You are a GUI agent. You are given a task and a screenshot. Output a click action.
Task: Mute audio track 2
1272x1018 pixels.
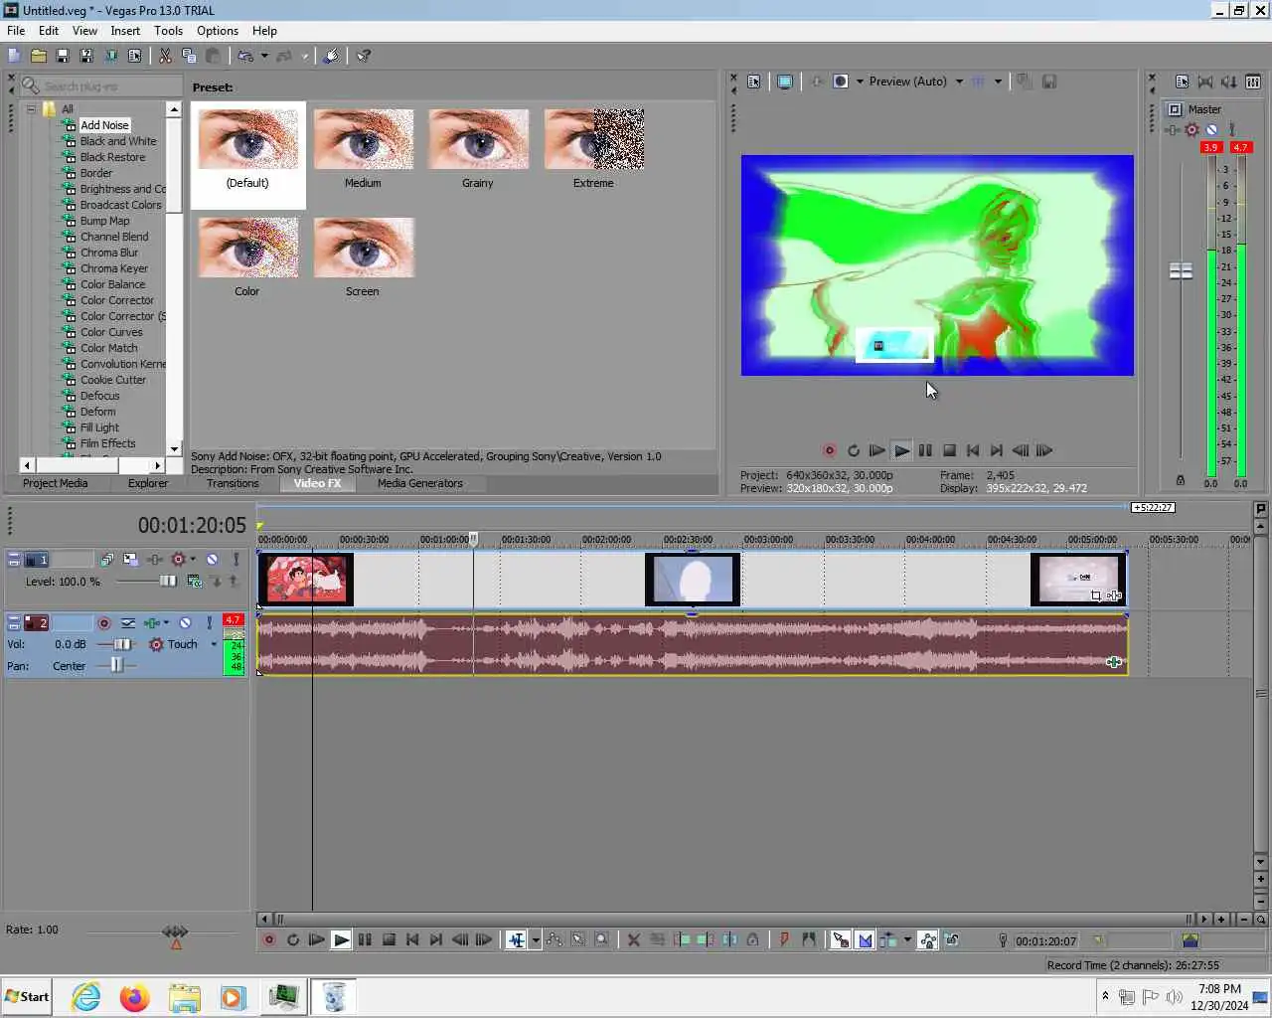click(185, 623)
